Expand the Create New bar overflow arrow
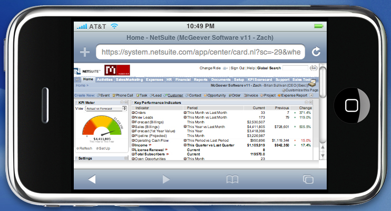 [x=311, y=96]
